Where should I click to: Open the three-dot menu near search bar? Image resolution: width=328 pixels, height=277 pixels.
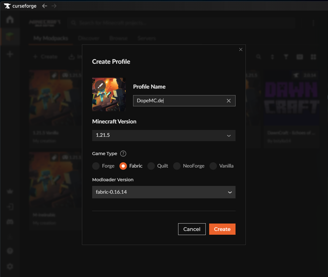pos(313,23)
